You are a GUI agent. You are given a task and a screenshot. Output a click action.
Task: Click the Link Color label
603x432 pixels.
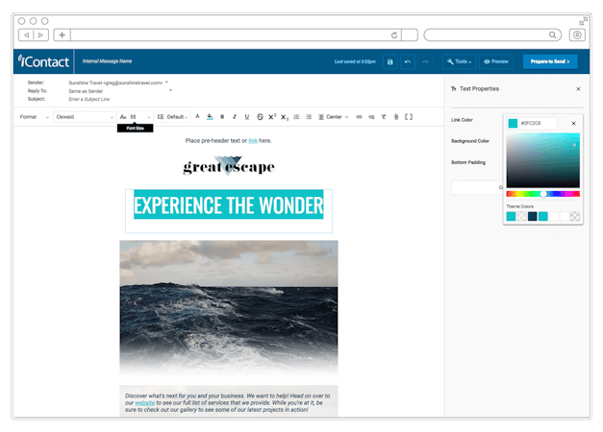(462, 120)
